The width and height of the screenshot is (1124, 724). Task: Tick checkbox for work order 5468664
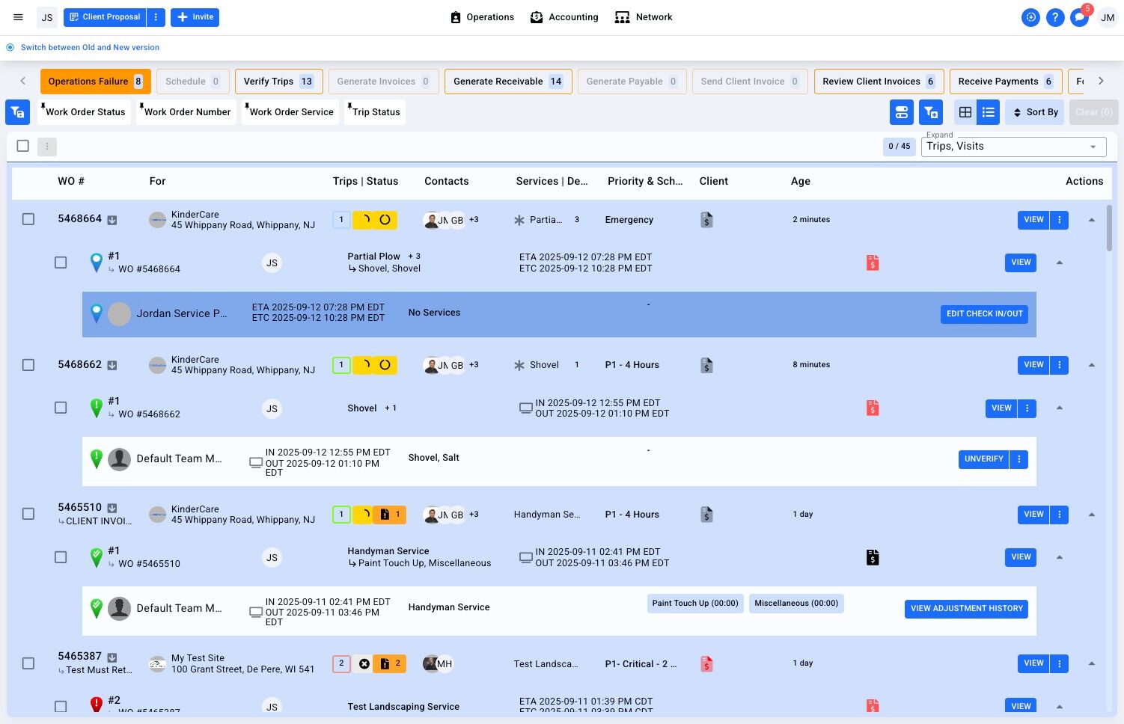coord(28,219)
